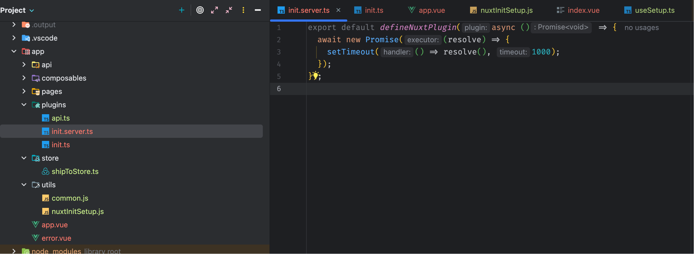Click line number 6 in the gutter

279,89
